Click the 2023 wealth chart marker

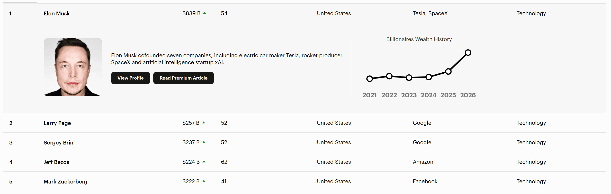(x=409, y=77)
